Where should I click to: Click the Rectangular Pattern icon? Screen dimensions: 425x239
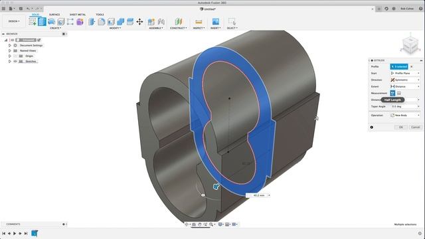click(70, 22)
